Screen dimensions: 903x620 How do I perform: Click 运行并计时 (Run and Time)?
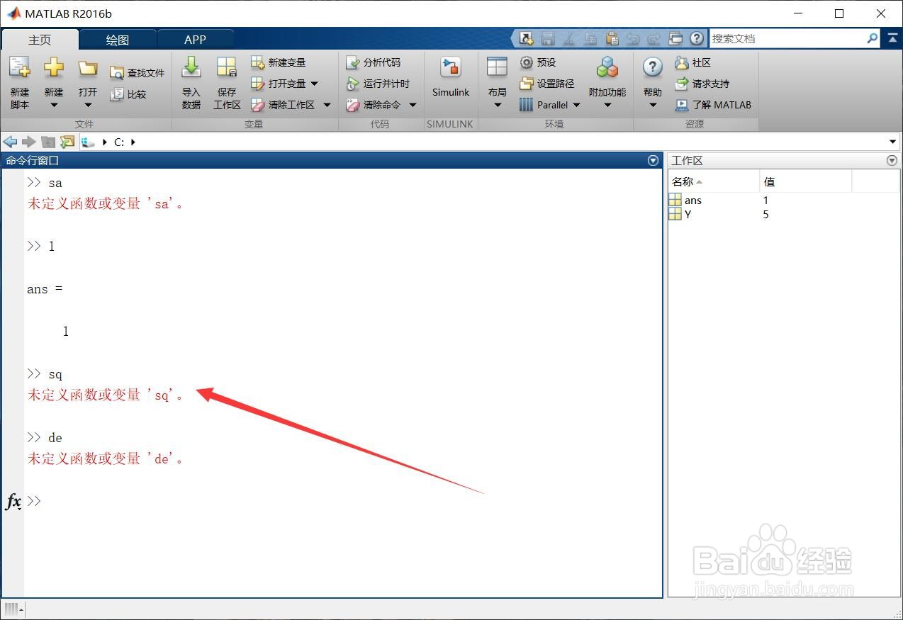[x=378, y=84]
